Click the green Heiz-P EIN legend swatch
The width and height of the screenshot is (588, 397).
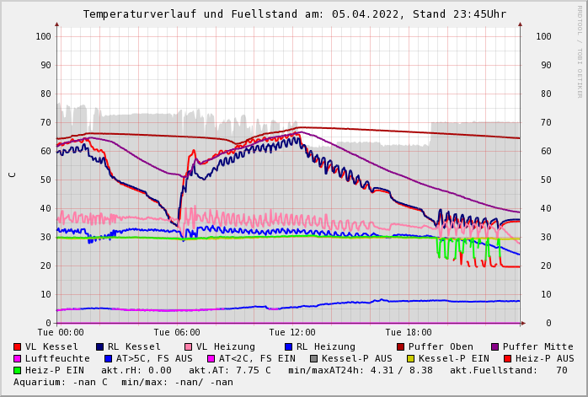click(18, 370)
